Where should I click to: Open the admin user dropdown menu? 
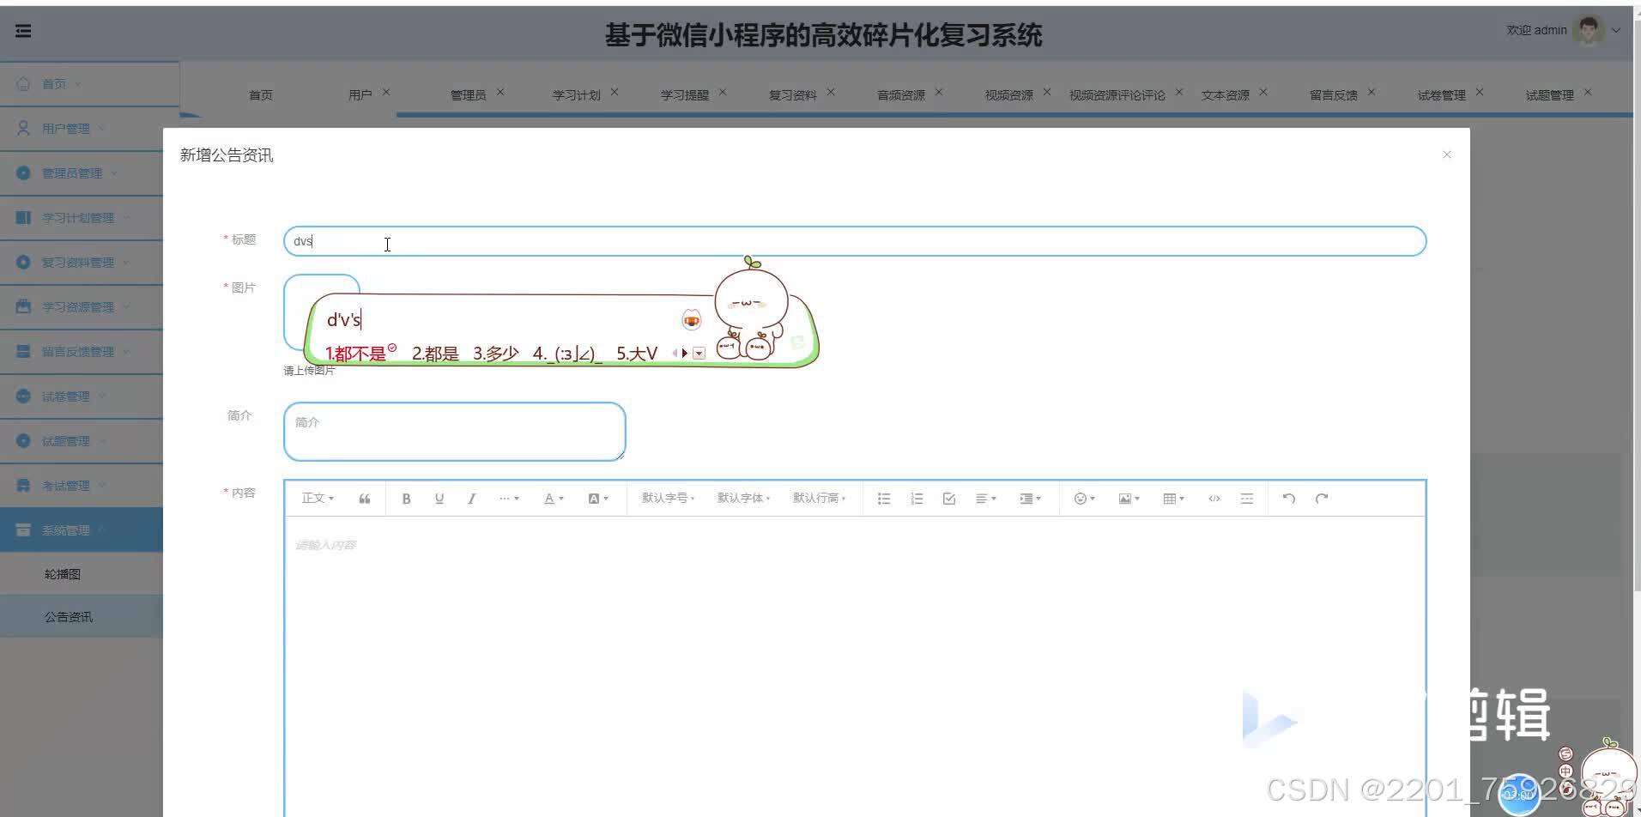1616,30
